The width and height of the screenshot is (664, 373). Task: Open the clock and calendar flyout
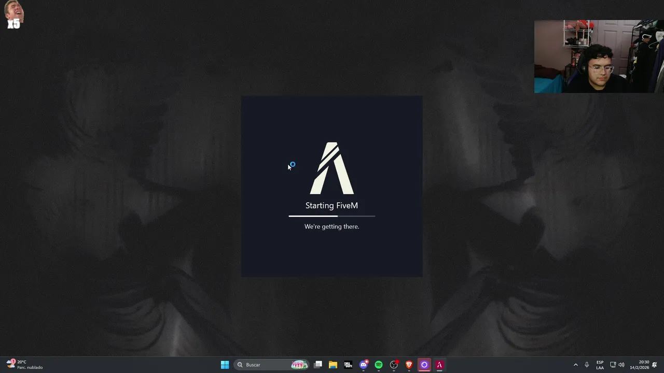(x=640, y=365)
